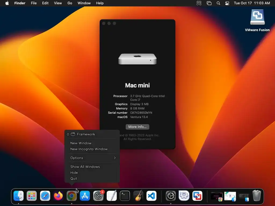Launch Firefox from the Dock
275x206 pixels.
(58, 196)
